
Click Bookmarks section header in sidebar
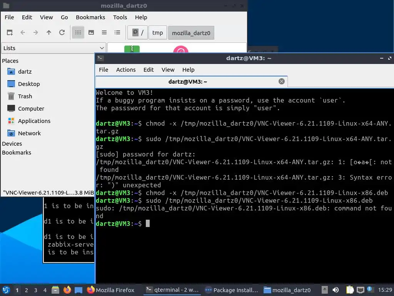17,153
